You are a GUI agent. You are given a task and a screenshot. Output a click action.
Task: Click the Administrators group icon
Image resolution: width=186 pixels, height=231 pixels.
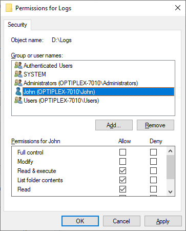coord(18,83)
